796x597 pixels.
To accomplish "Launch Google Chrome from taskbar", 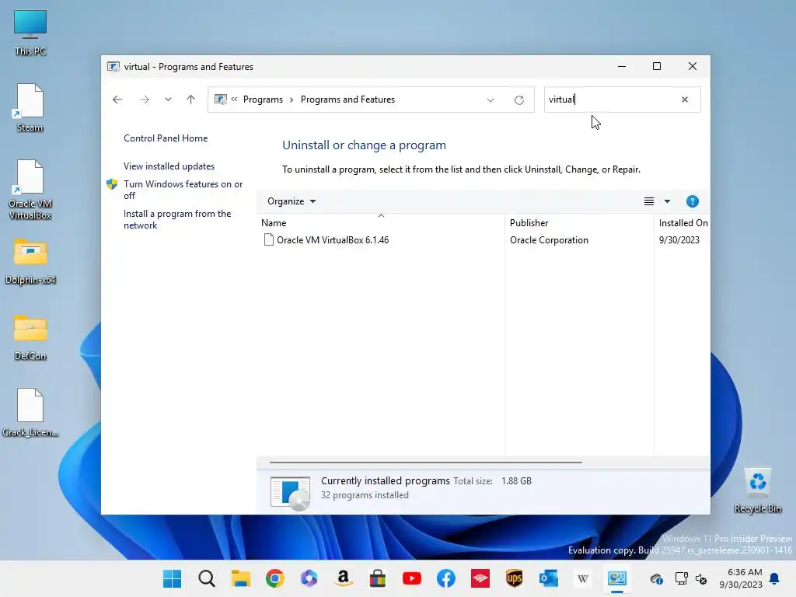I will point(274,578).
